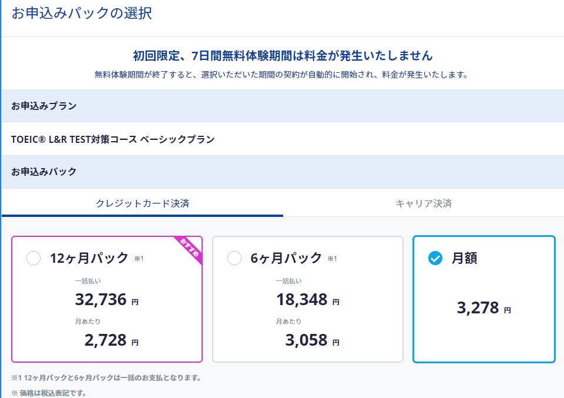Click the 月額 plan label
This screenshot has width=564, height=398.
pos(464,258)
